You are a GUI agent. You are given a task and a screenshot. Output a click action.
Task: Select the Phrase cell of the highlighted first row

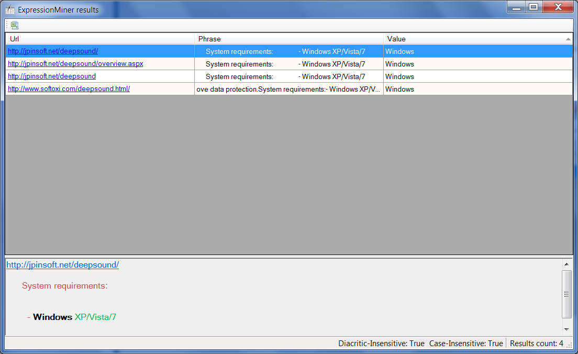(289, 52)
